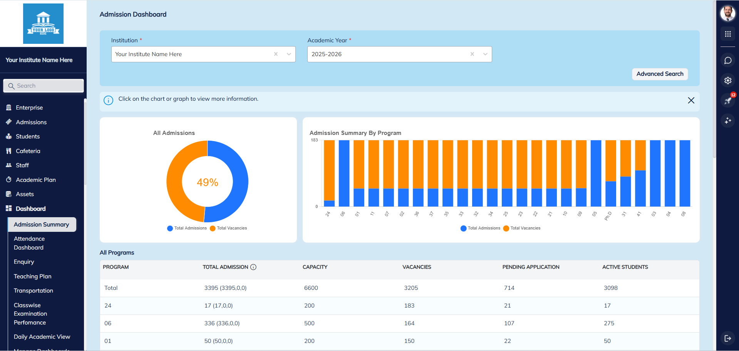Open the Academic Year dropdown
739x351 pixels.
(485, 54)
